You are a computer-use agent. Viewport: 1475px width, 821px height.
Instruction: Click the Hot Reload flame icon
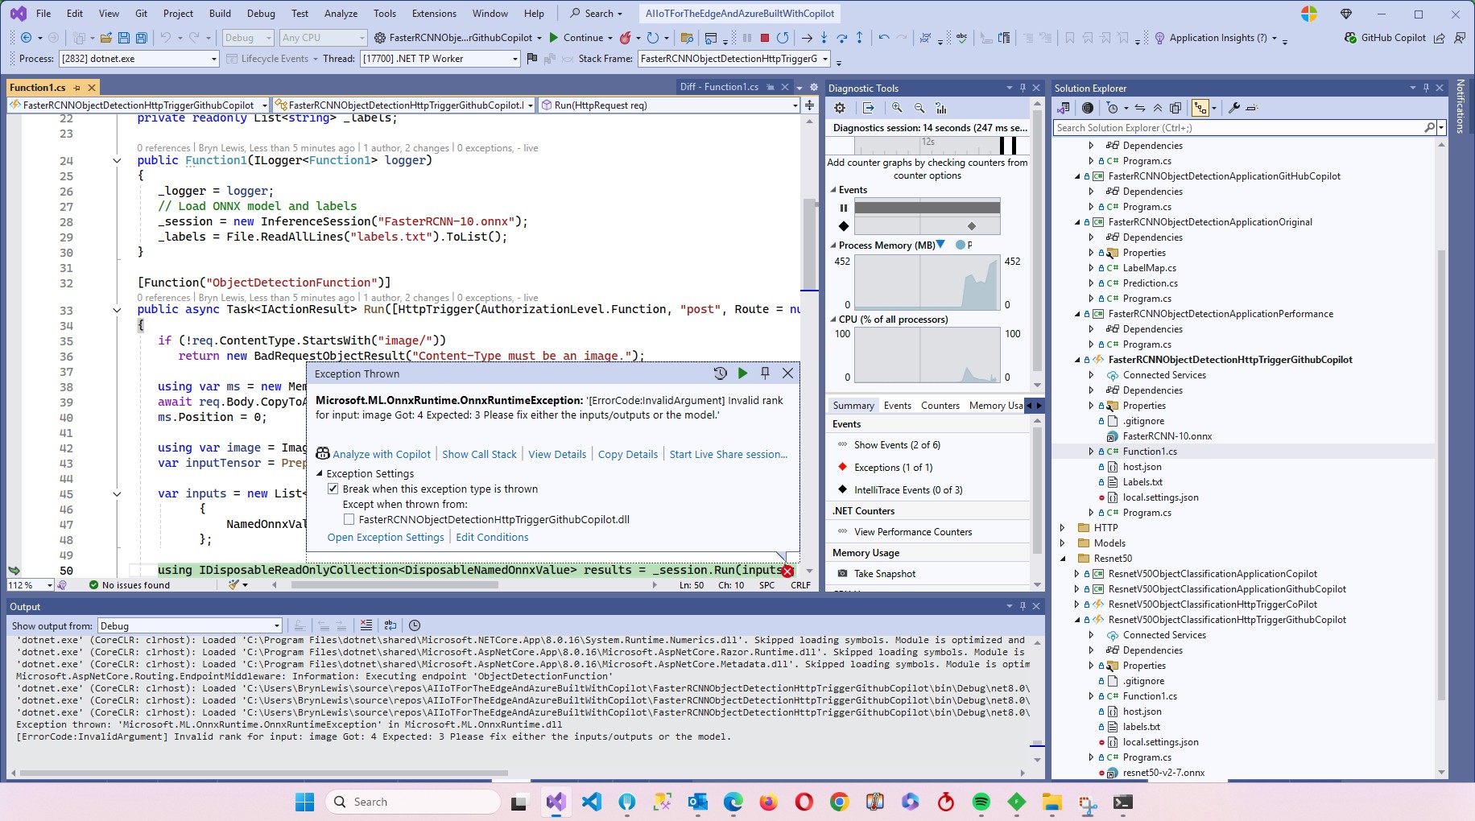pos(625,38)
